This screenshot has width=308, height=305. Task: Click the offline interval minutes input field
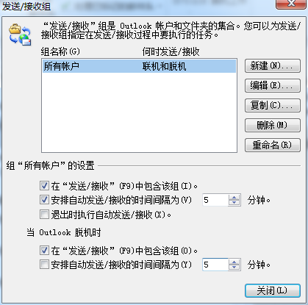[215, 265]
